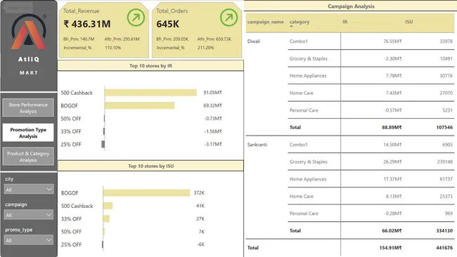
Task: Click the BOGOF bar in IR chart
Action: [140, 105]
